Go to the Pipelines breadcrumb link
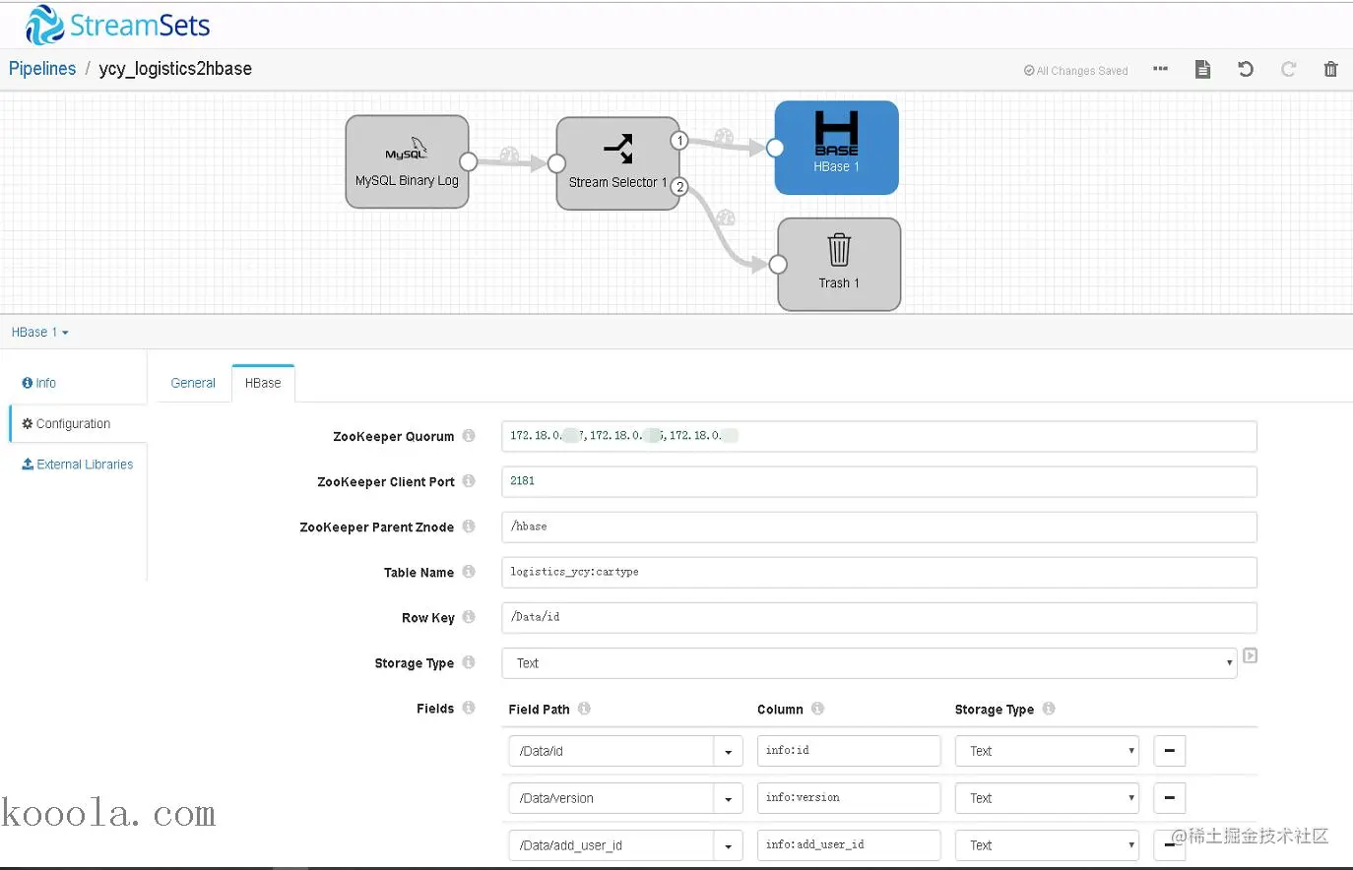This screenshot has height=870, width=1353. point(42,69)
